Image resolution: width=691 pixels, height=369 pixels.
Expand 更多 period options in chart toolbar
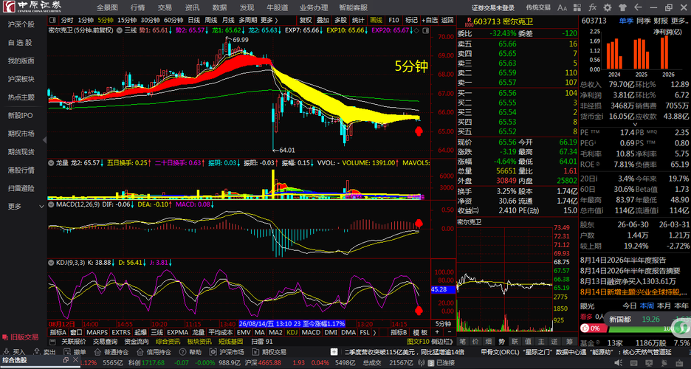[x=269, y=20]
